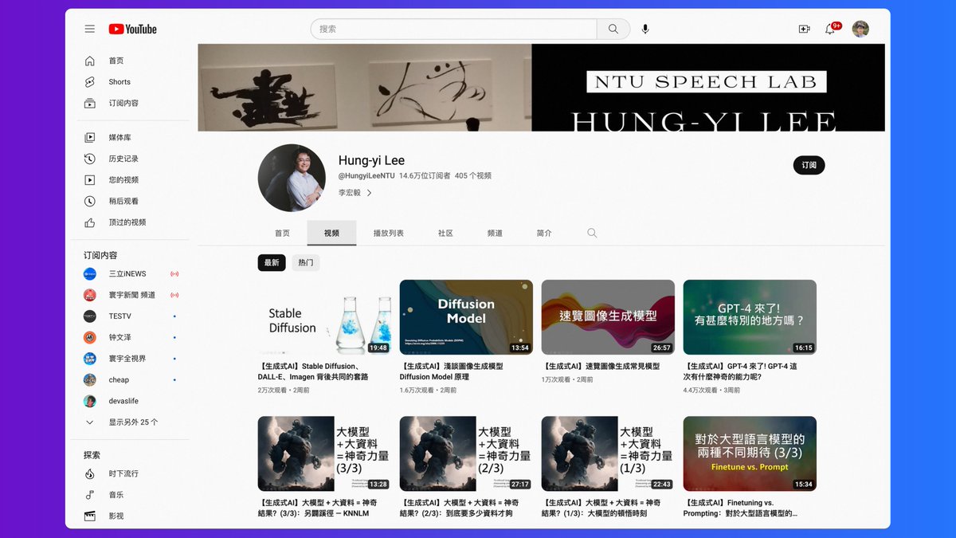Switch to 播放列表 tab
Image resolution: width=956 pixels, height=538 pixels.
[x=389, y=233]
